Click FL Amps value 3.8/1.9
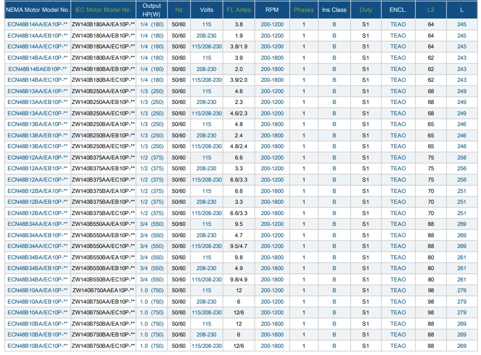Image resolution: width=481 pixels, height=355 pixels. [238, 47]
